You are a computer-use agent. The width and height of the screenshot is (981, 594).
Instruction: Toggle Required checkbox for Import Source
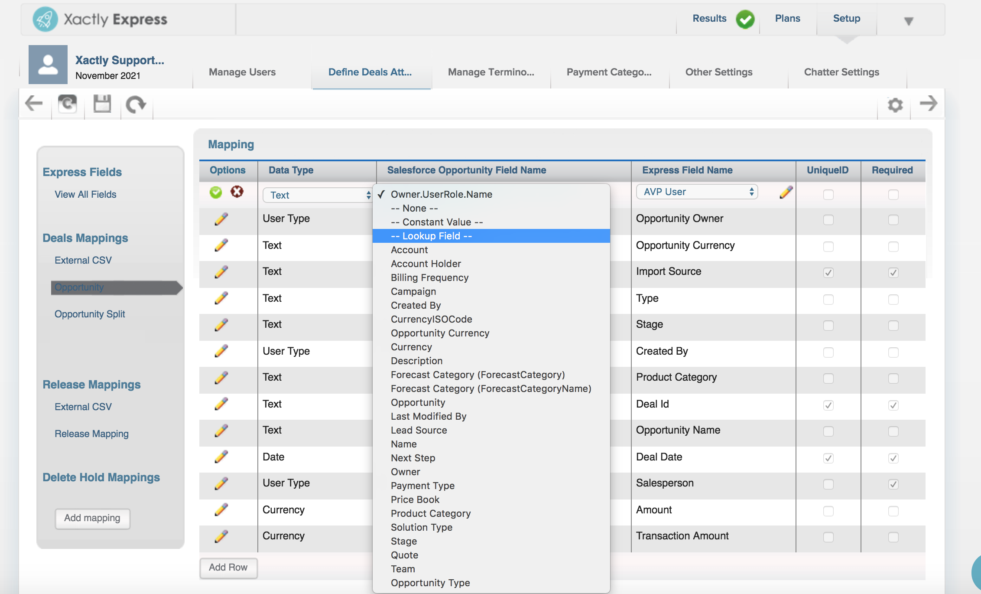[893, 273]
